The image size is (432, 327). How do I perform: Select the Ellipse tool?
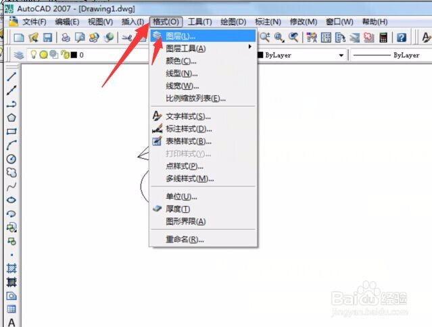[x=11, y=200]
